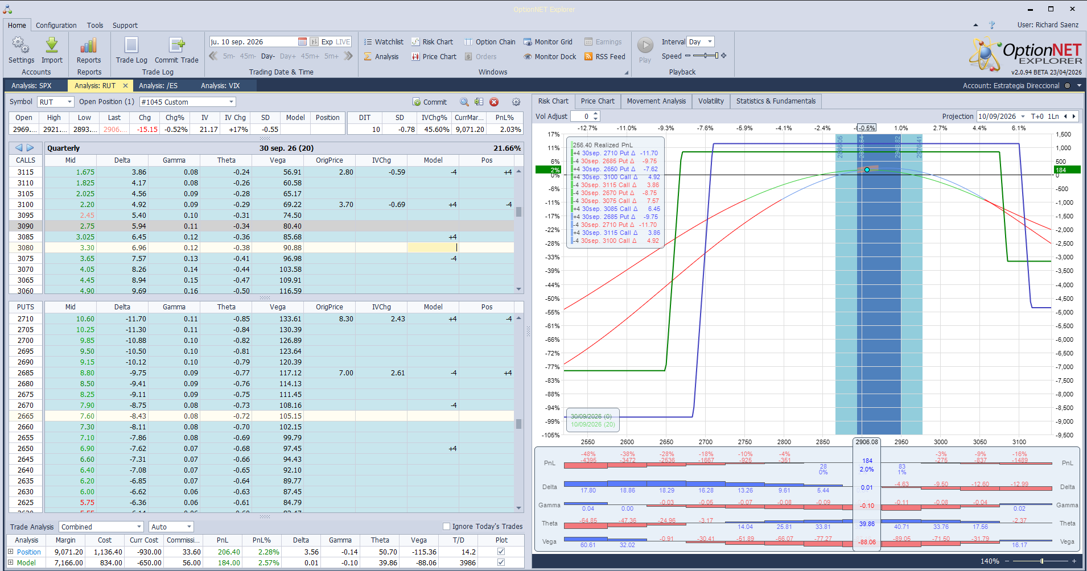This screenshot has height=571, width=1087.
Task: Open the RSS Feed window
Action: 605,56
